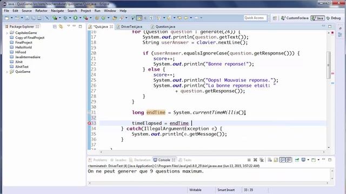Screen dimensions: 346x194
Task: Open dropdown arrow next to Debug icon
Action: (x=70, y=18)
